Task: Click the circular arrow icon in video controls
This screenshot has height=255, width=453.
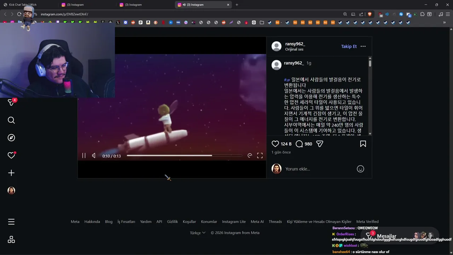Action: tap(250, 155)
